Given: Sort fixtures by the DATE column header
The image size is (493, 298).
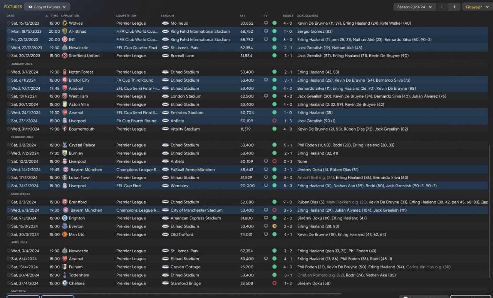Looking at the screenshot, I should 10,16.
